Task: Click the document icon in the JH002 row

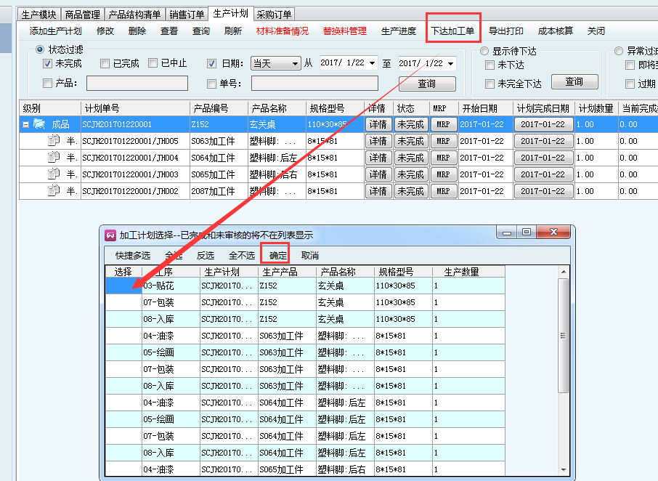Action: [53, 191]
